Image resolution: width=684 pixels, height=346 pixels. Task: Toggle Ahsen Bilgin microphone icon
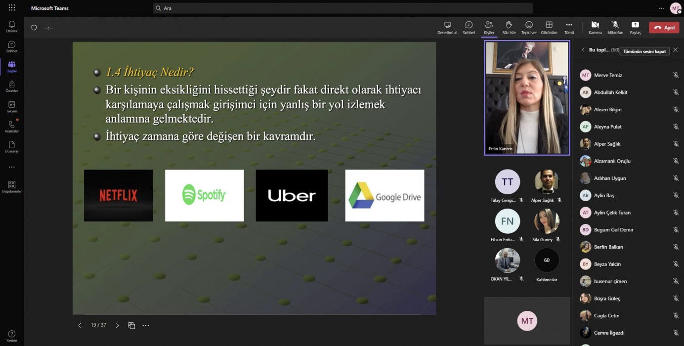(x=676, y=110)
